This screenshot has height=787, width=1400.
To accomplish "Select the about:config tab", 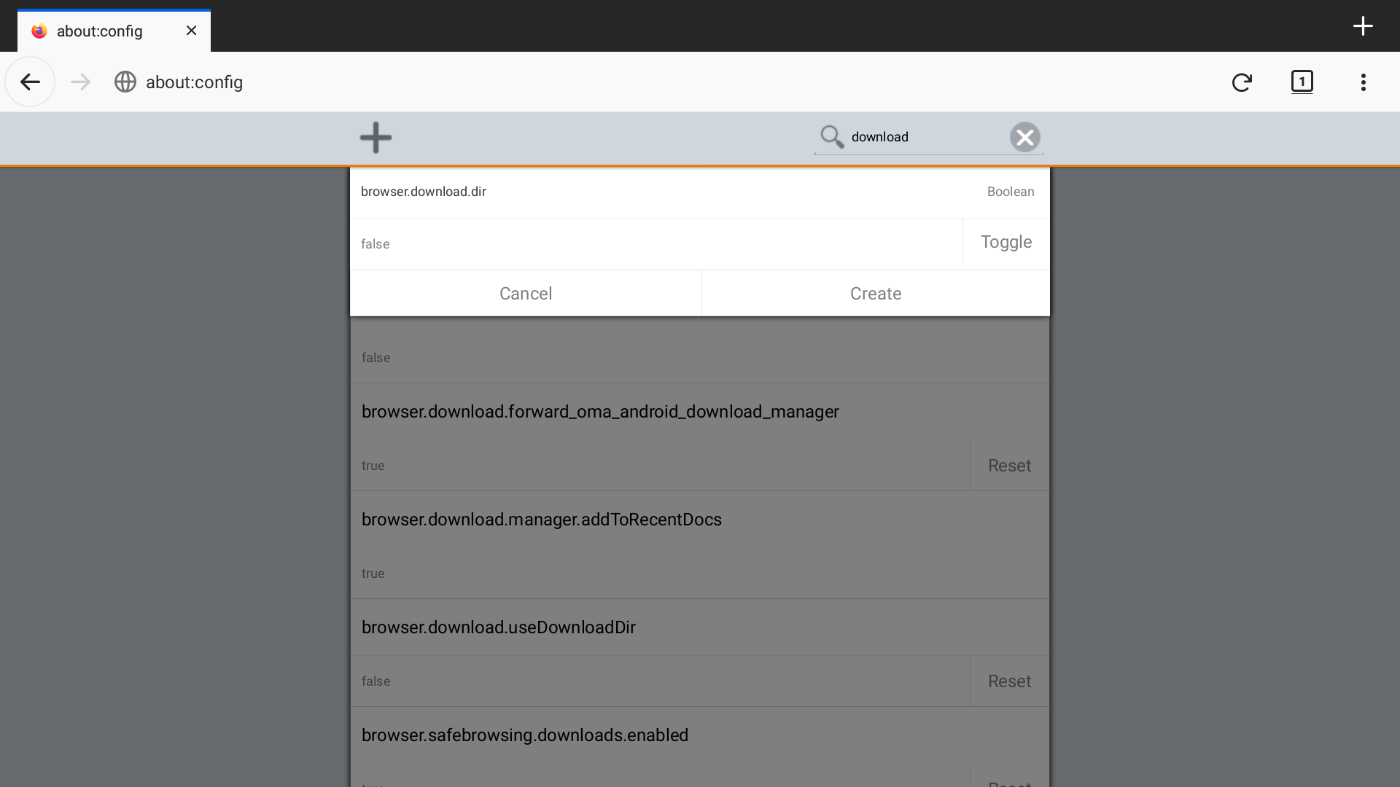I will [x=100, y=31].
